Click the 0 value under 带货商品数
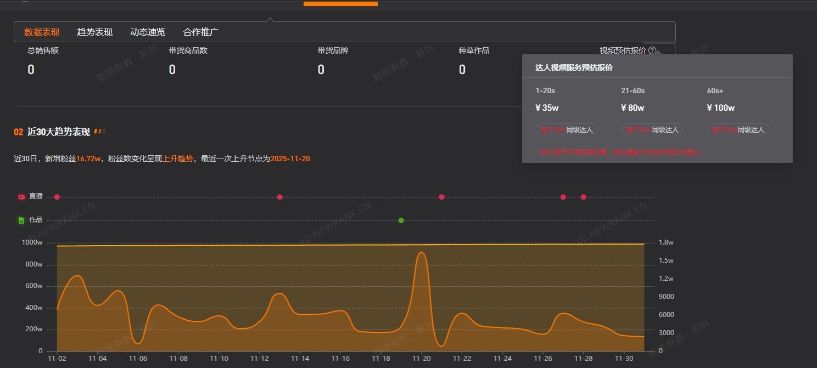 point(172,70)
